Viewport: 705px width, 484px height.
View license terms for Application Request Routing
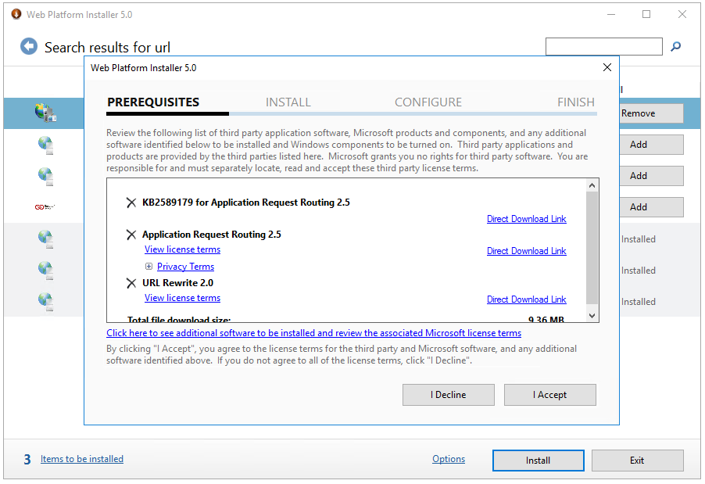tap(182, 249)
